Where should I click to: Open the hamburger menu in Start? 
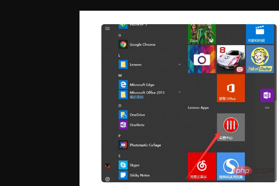(107, 28)
